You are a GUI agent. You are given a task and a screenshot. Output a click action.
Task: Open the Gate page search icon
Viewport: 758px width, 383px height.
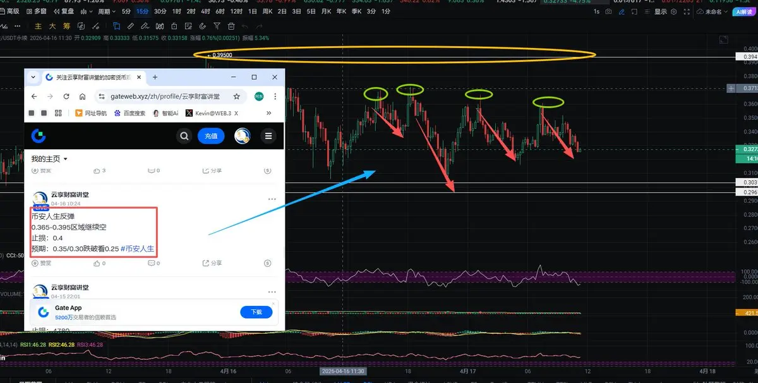pos(184,136)
